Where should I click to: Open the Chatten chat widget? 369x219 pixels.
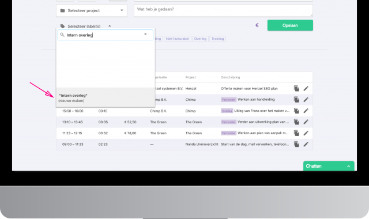[x=329, y=166]
